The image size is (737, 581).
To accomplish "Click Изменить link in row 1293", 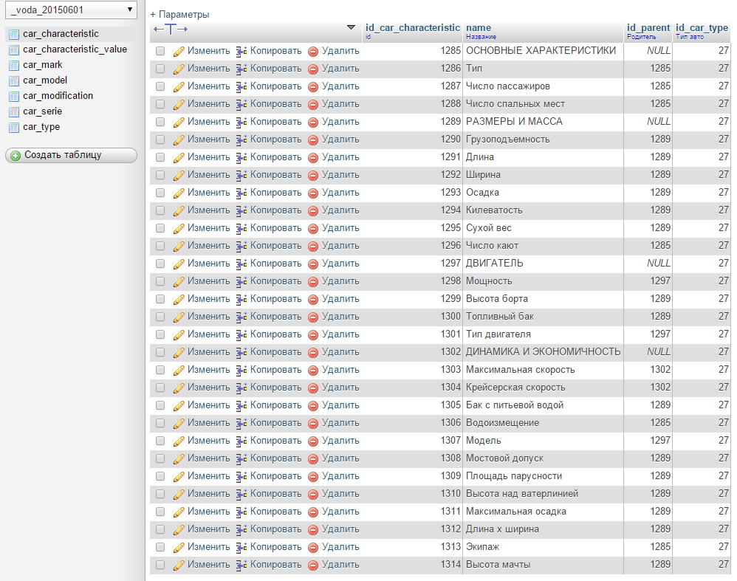I will pyautogui.click(x=208, y=193).
